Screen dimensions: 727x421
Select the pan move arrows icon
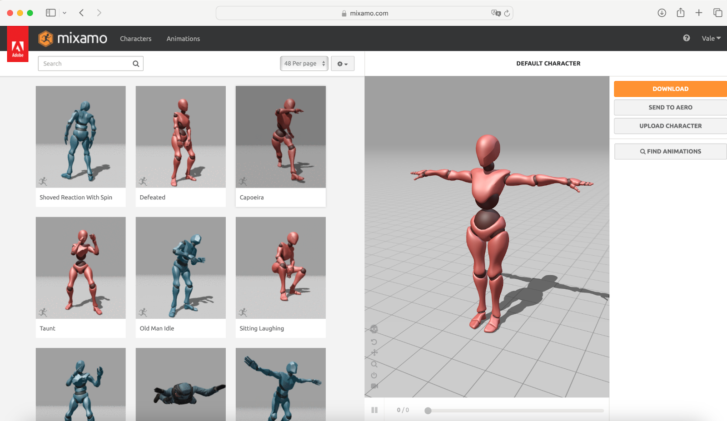point(374,353)
